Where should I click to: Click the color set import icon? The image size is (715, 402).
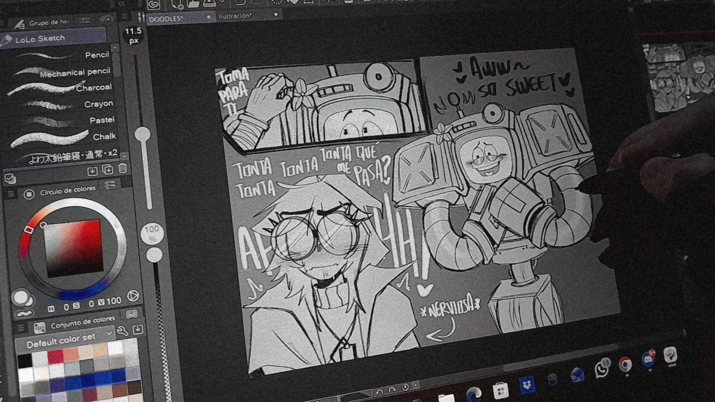click(138, 329)
